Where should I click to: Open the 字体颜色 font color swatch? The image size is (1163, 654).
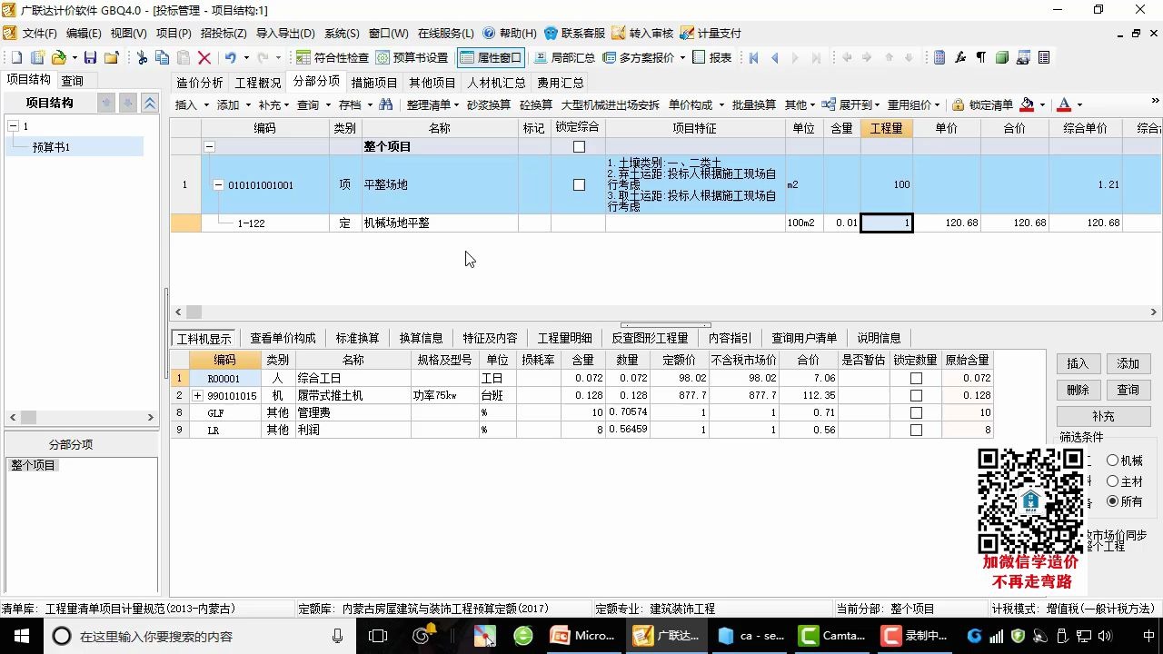click(x=1065, y=104)
